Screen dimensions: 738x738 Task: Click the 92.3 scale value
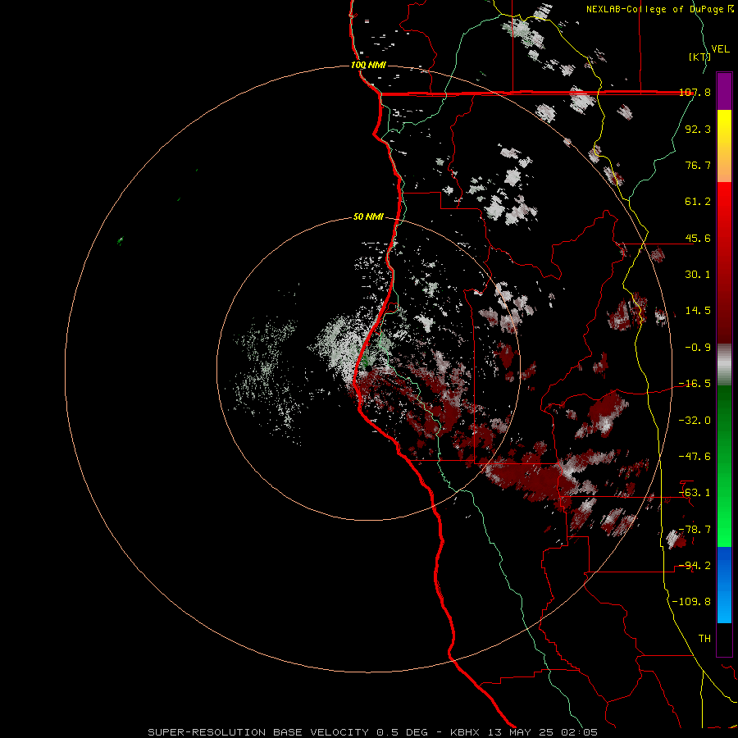point(698,129)
